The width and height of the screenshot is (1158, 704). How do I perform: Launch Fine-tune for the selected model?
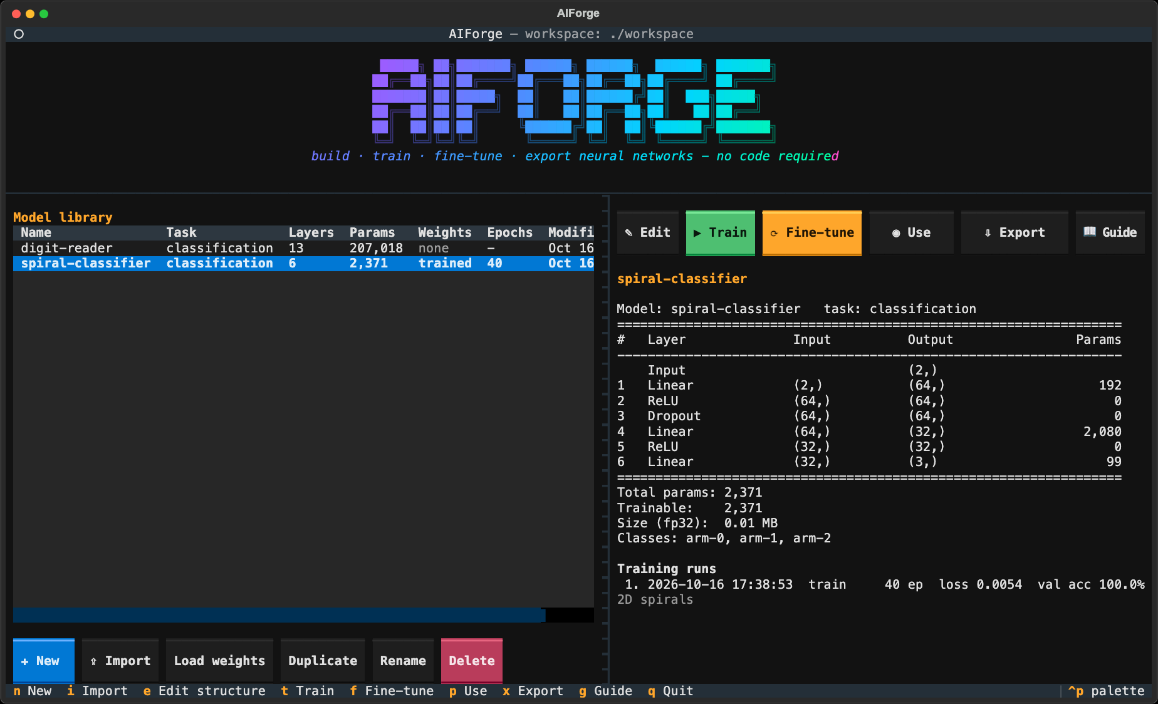(x=812, y=232)
